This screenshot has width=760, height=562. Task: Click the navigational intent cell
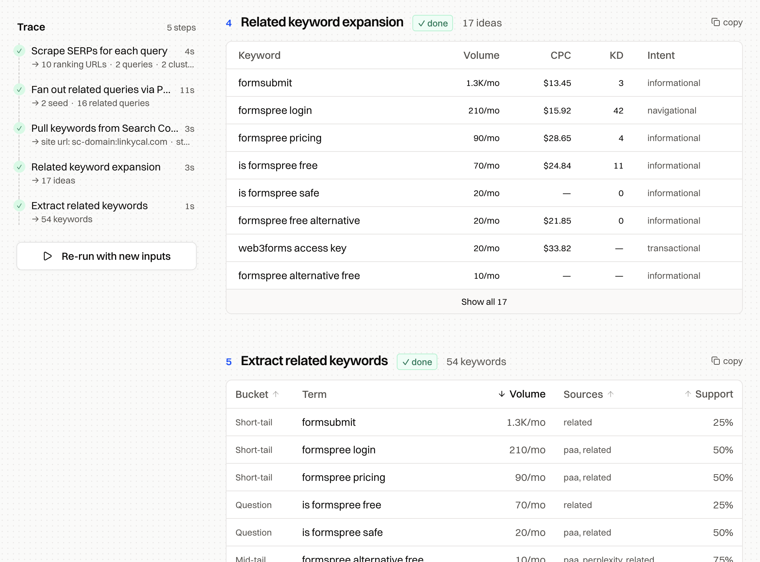672,111
